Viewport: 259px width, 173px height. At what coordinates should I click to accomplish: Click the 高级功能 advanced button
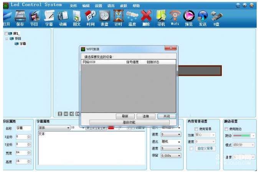[129, 122]
